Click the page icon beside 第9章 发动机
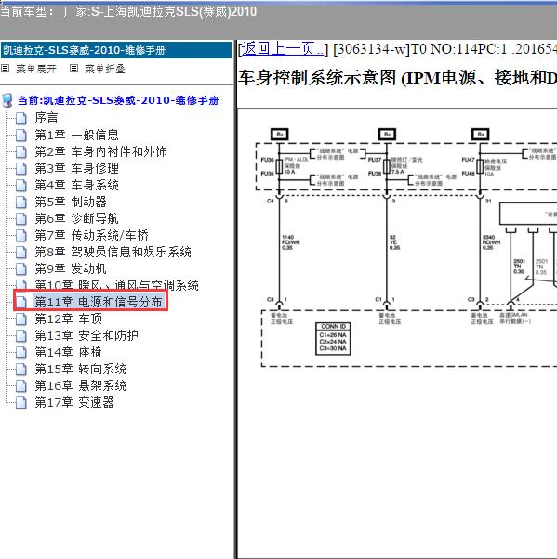Screen dimensions: 557x559 pyautogui.click(x=21, y=268)
